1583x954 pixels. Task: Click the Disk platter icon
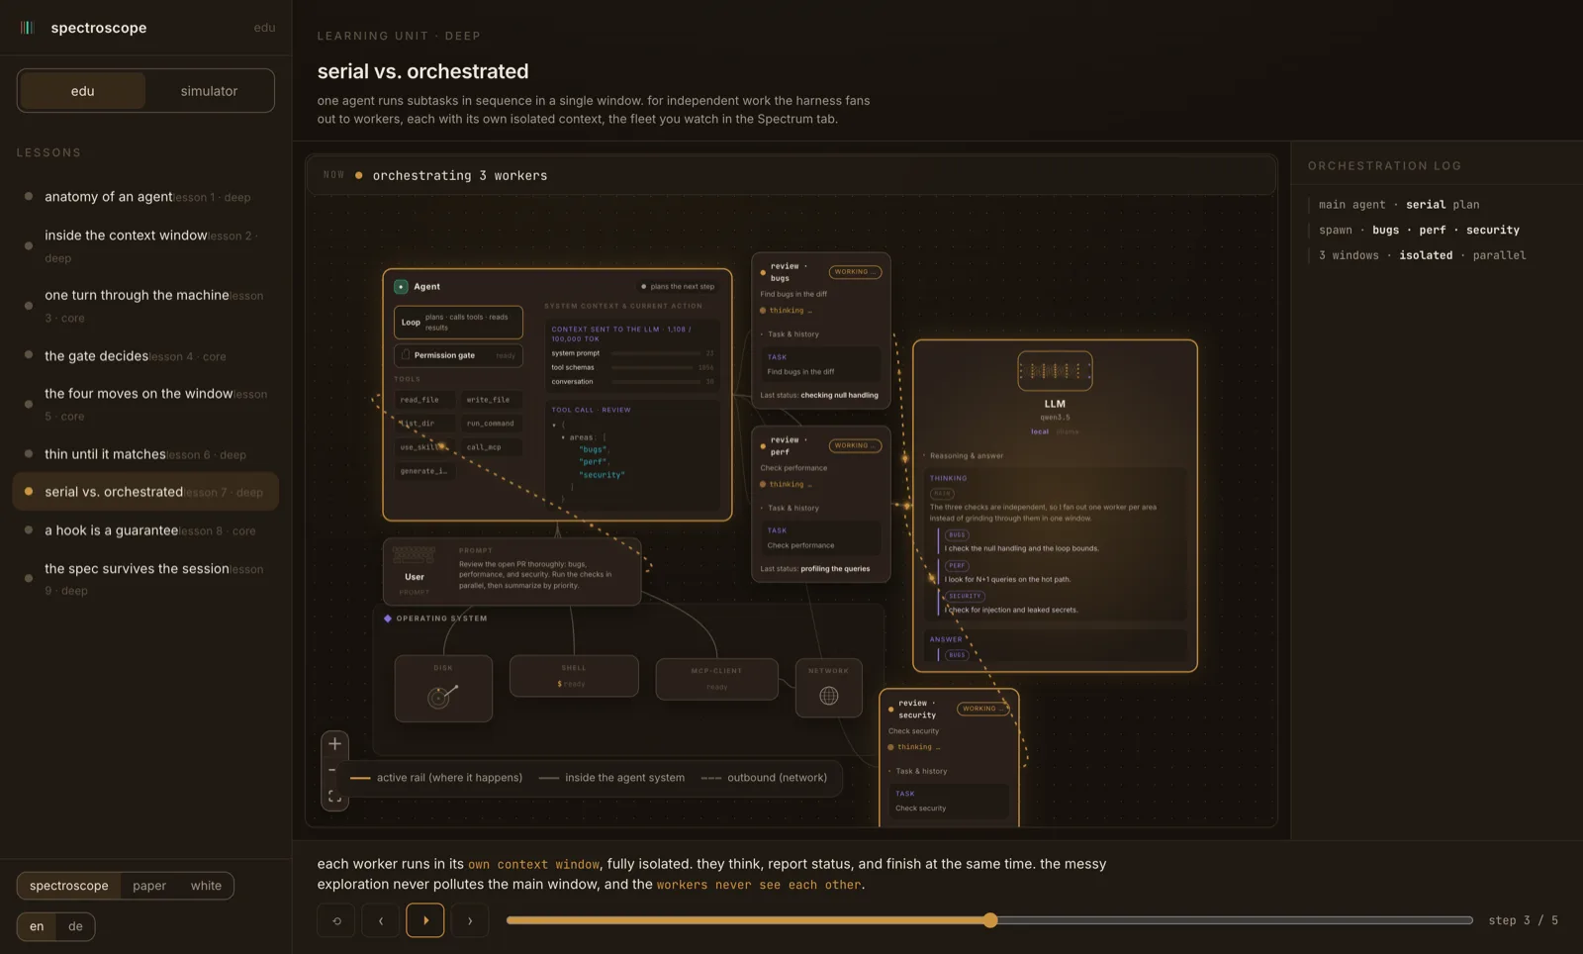point(442,696)
